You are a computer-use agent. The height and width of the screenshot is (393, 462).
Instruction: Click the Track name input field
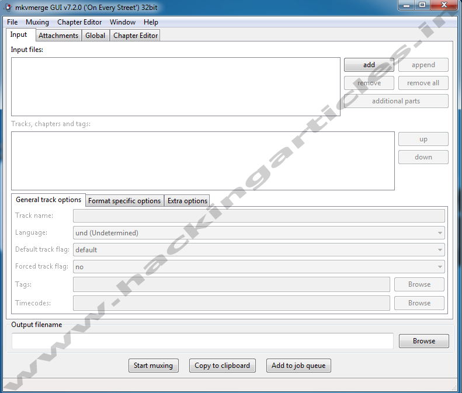pyautogui.click(x=259, y=216)
